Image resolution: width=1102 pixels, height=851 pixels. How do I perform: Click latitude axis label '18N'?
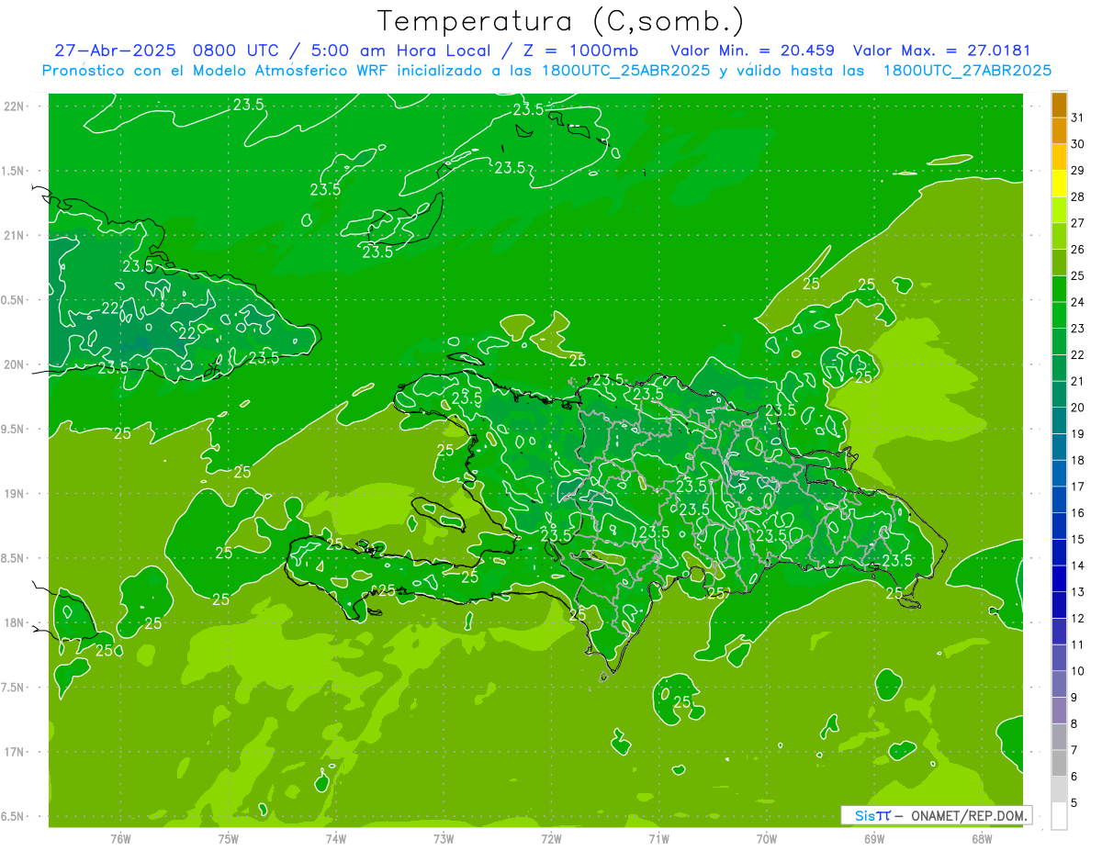14,623
